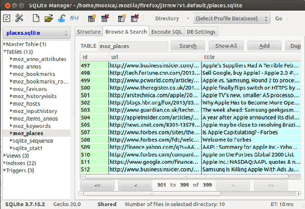The height and width of the screenshot is (209, 305).
Task: Select moz_places table in tree
Action: click(28, 133)
